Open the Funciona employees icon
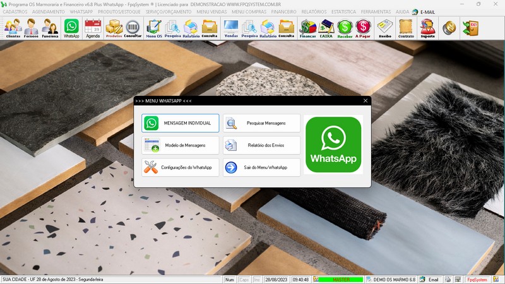505x284 pixels. tap(50, 28)
